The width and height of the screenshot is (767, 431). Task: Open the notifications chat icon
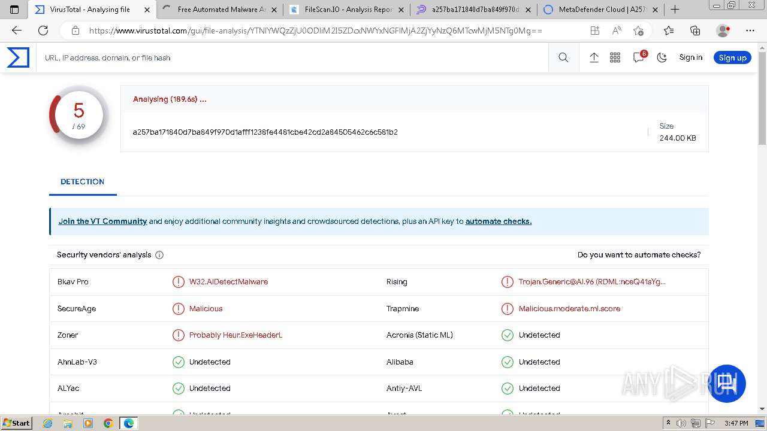click(639, 57)
